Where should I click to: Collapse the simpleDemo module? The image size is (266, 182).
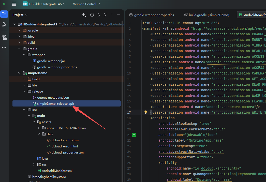tap(19, 73)
